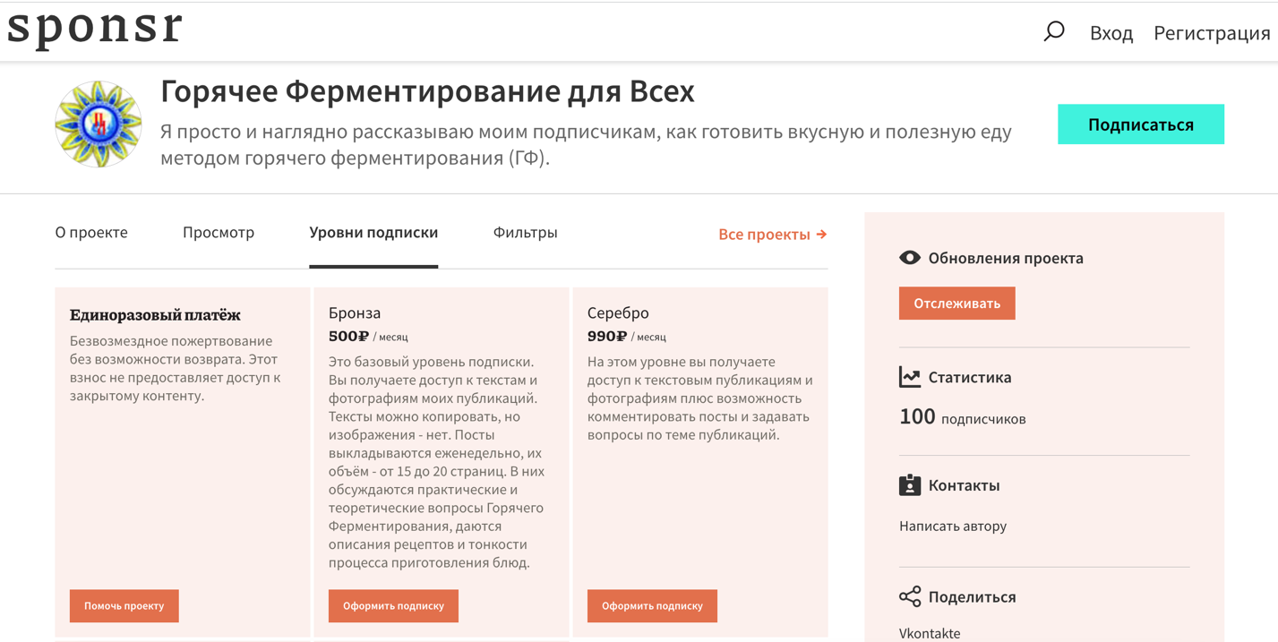Image resolution: width=1278 pixels, height=642 pixels.
Task: Click the eye icon beside Обновления проекта
Action: click(x=909, y=258)
